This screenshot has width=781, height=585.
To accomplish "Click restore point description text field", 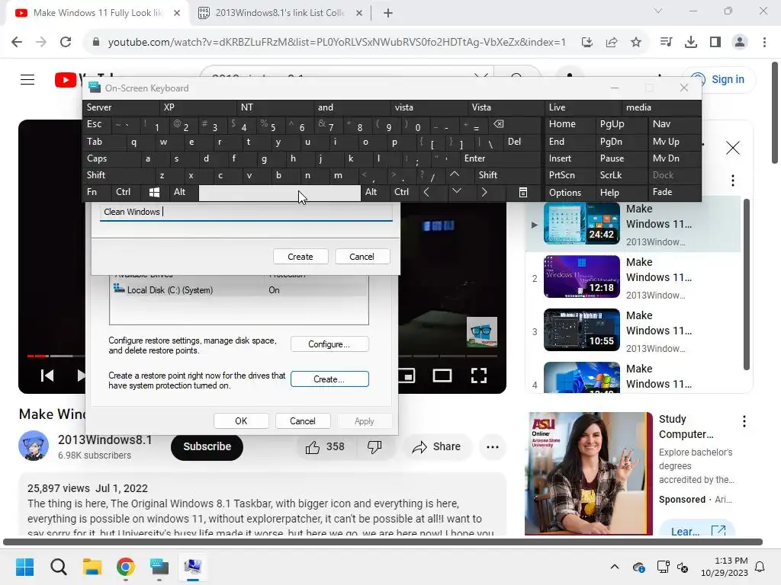I will [x=246, y=212].
